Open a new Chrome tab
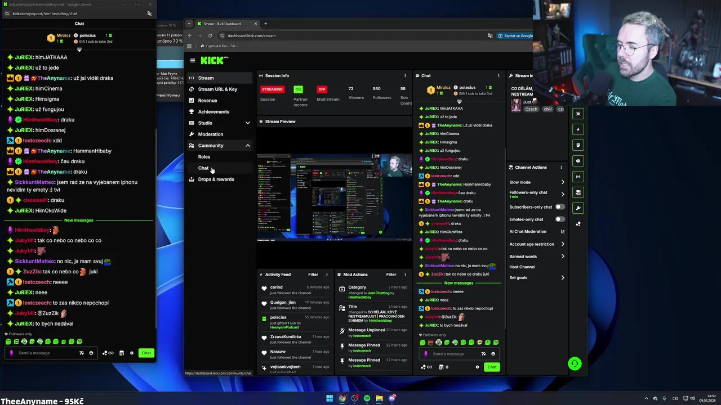The height and width of the screenshot is (405, 721). pyautogui.click(x=265, y=24)
